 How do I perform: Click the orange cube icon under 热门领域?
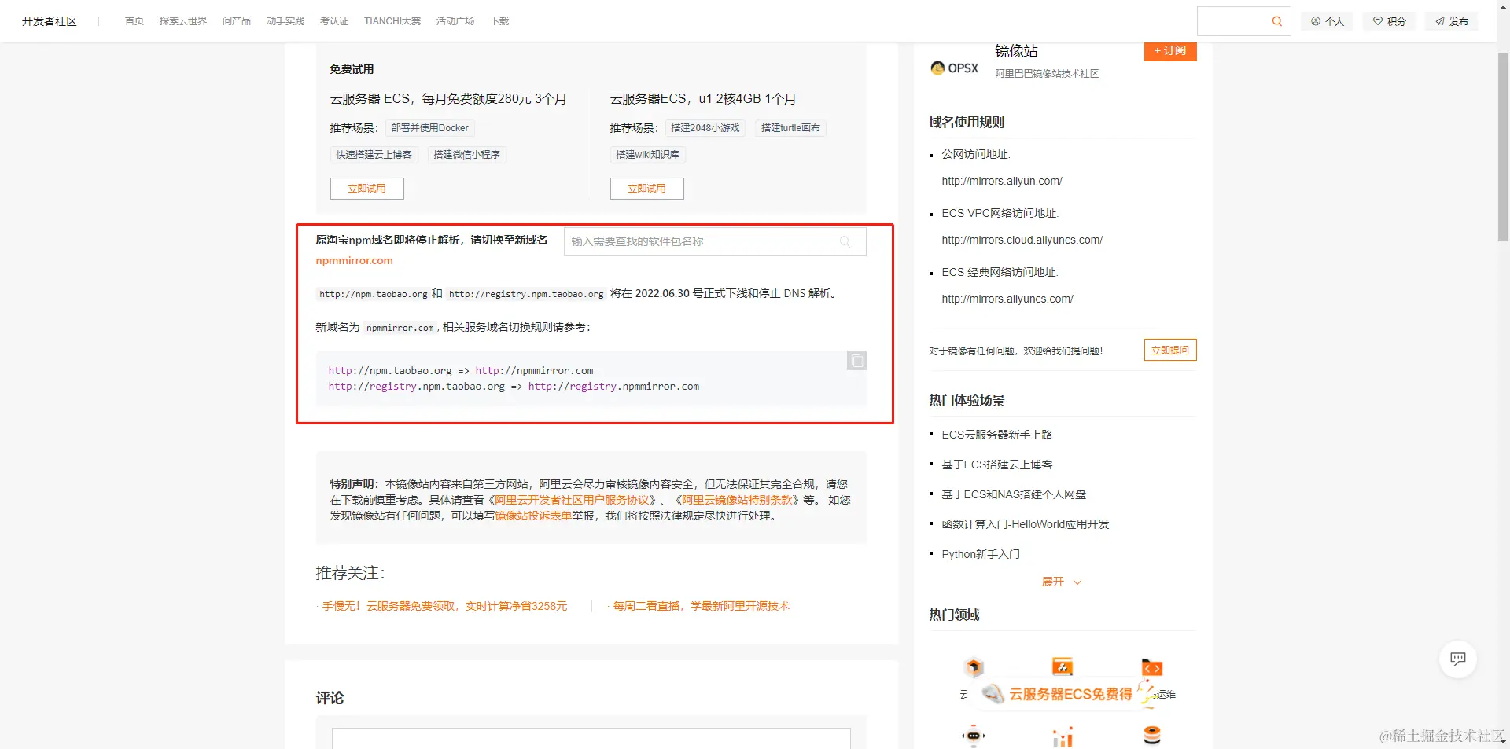tap(974, 667)
